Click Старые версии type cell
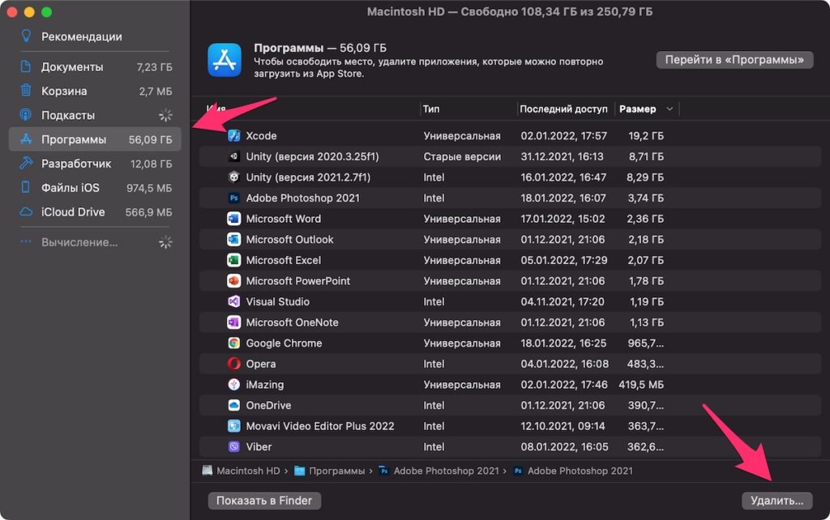Viewport: 830px width, 520px height. click(462, 156)
